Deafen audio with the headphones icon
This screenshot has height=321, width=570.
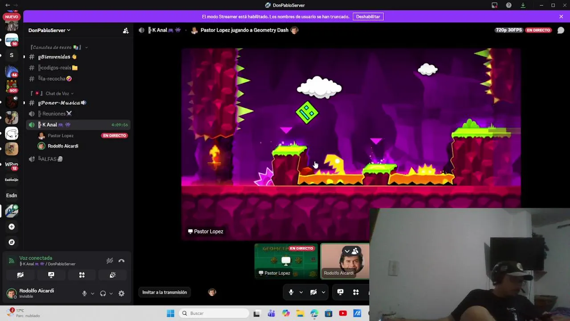(103, 293)
